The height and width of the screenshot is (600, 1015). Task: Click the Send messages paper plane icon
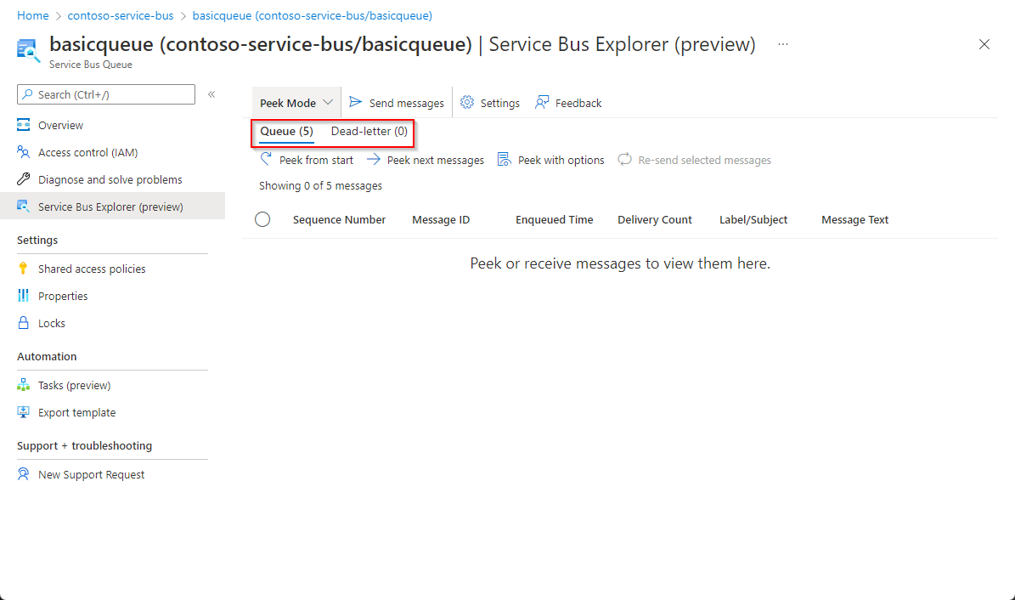point(355,102)
